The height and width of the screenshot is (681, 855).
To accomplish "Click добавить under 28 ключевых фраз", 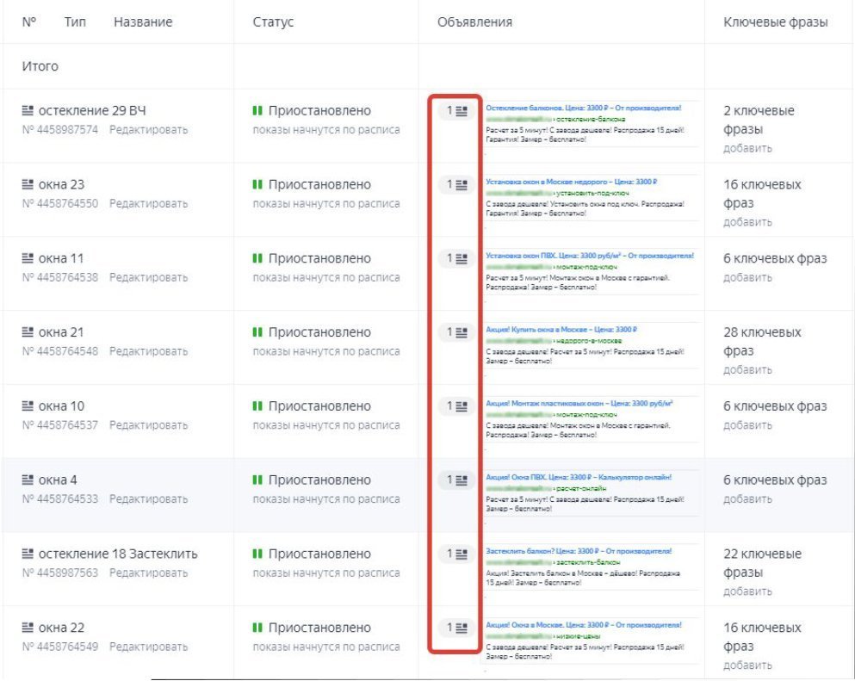I will (x=747, y=370).
